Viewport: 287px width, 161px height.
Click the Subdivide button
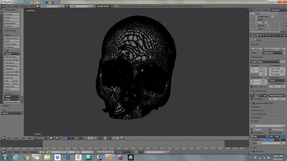tap(12, 68)
